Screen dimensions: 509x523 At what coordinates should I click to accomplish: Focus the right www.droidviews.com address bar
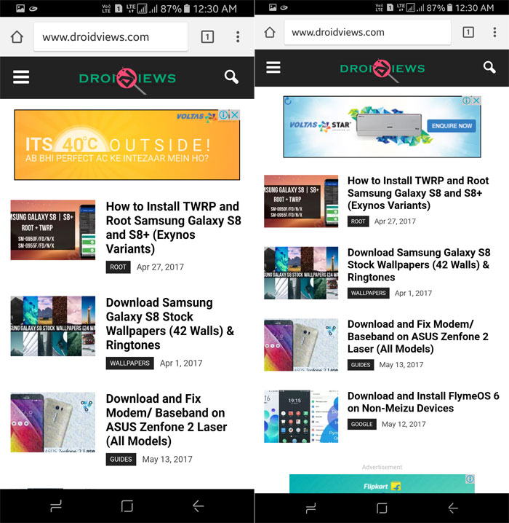[x=367, y=32]
